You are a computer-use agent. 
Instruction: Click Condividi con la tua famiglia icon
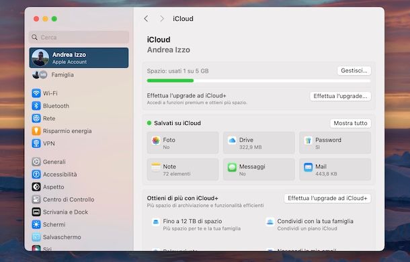pos(270,222)
